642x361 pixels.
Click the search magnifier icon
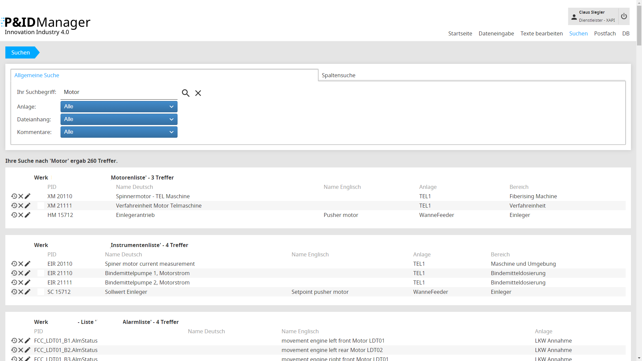tap(186, 93)
